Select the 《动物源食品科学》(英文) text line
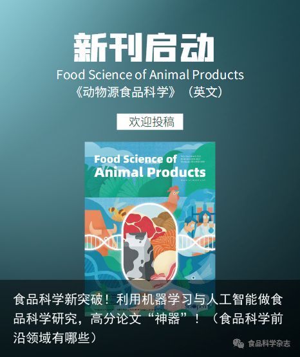Viewport: 300px width, 357px height. (x=149, y=92)
